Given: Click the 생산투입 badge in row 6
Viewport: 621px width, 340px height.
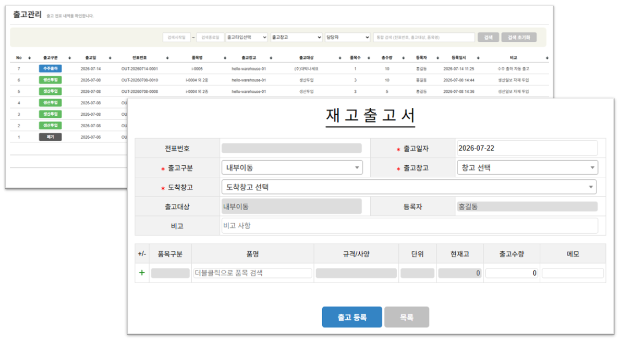Looking at the screenshot, I should [50, 80].
